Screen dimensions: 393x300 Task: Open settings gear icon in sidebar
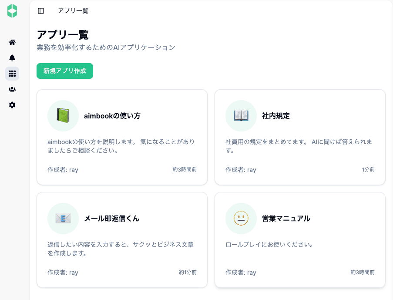(12, 105)
